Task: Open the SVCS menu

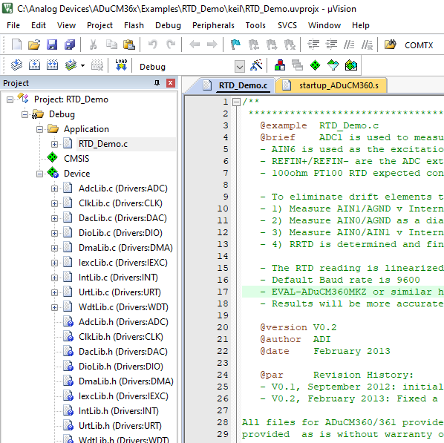Action: click(287, 25)
